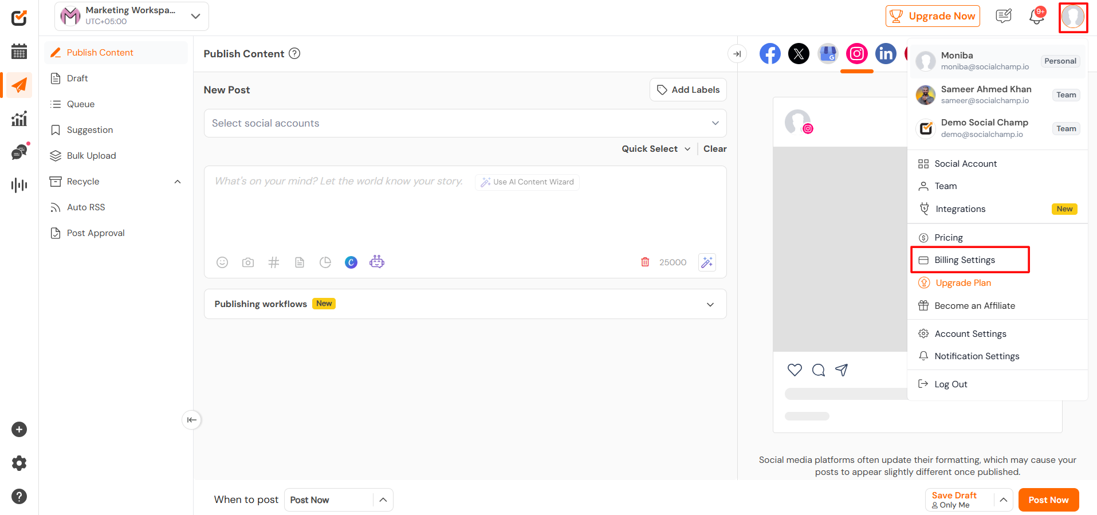Image resolution: width=1097 pixels, height=515 pixels.
Task: Like the post preview with heart icon
Action: click(795, 370)
